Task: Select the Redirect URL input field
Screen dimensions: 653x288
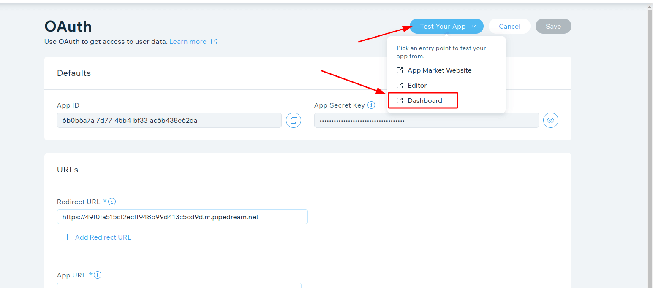Action: click(x=182, y=216)
